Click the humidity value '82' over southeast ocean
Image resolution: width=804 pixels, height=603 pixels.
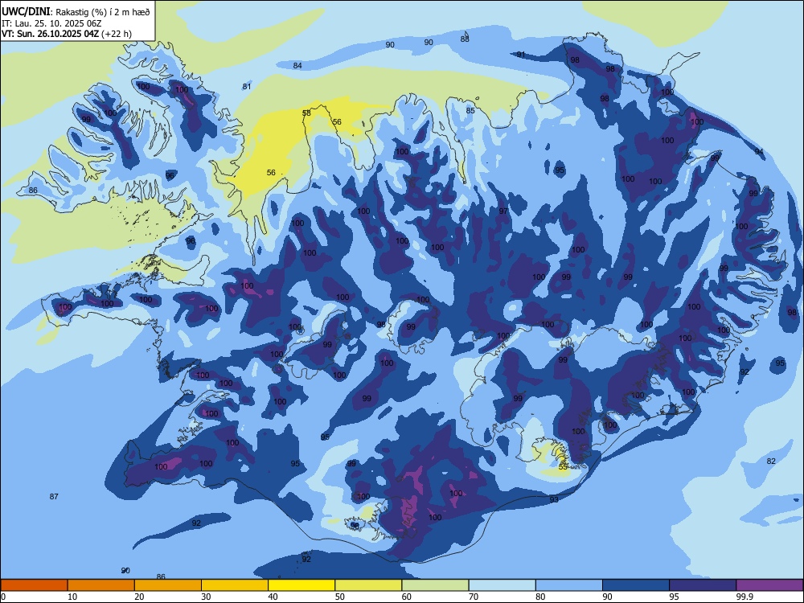(771, 461)
